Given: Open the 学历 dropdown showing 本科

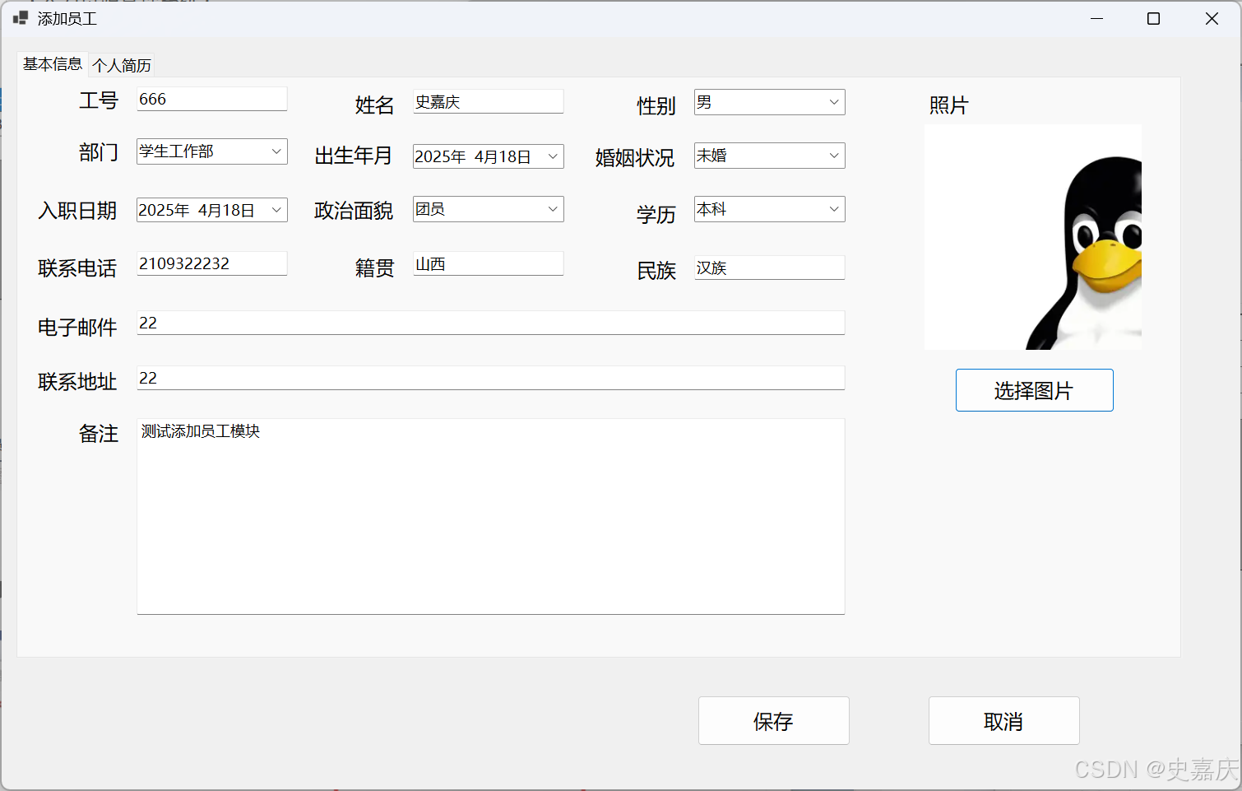Looking at the screenshot, I should pos(769,209).
